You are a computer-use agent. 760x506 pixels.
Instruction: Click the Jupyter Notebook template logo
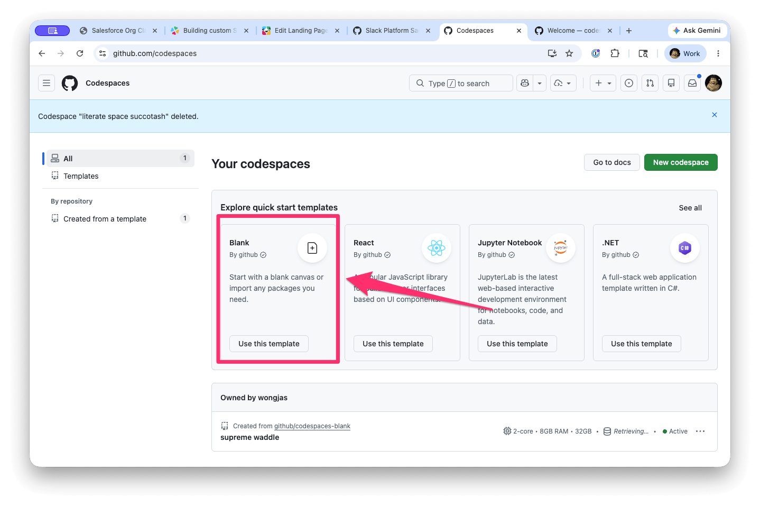[x=561, y=248]
